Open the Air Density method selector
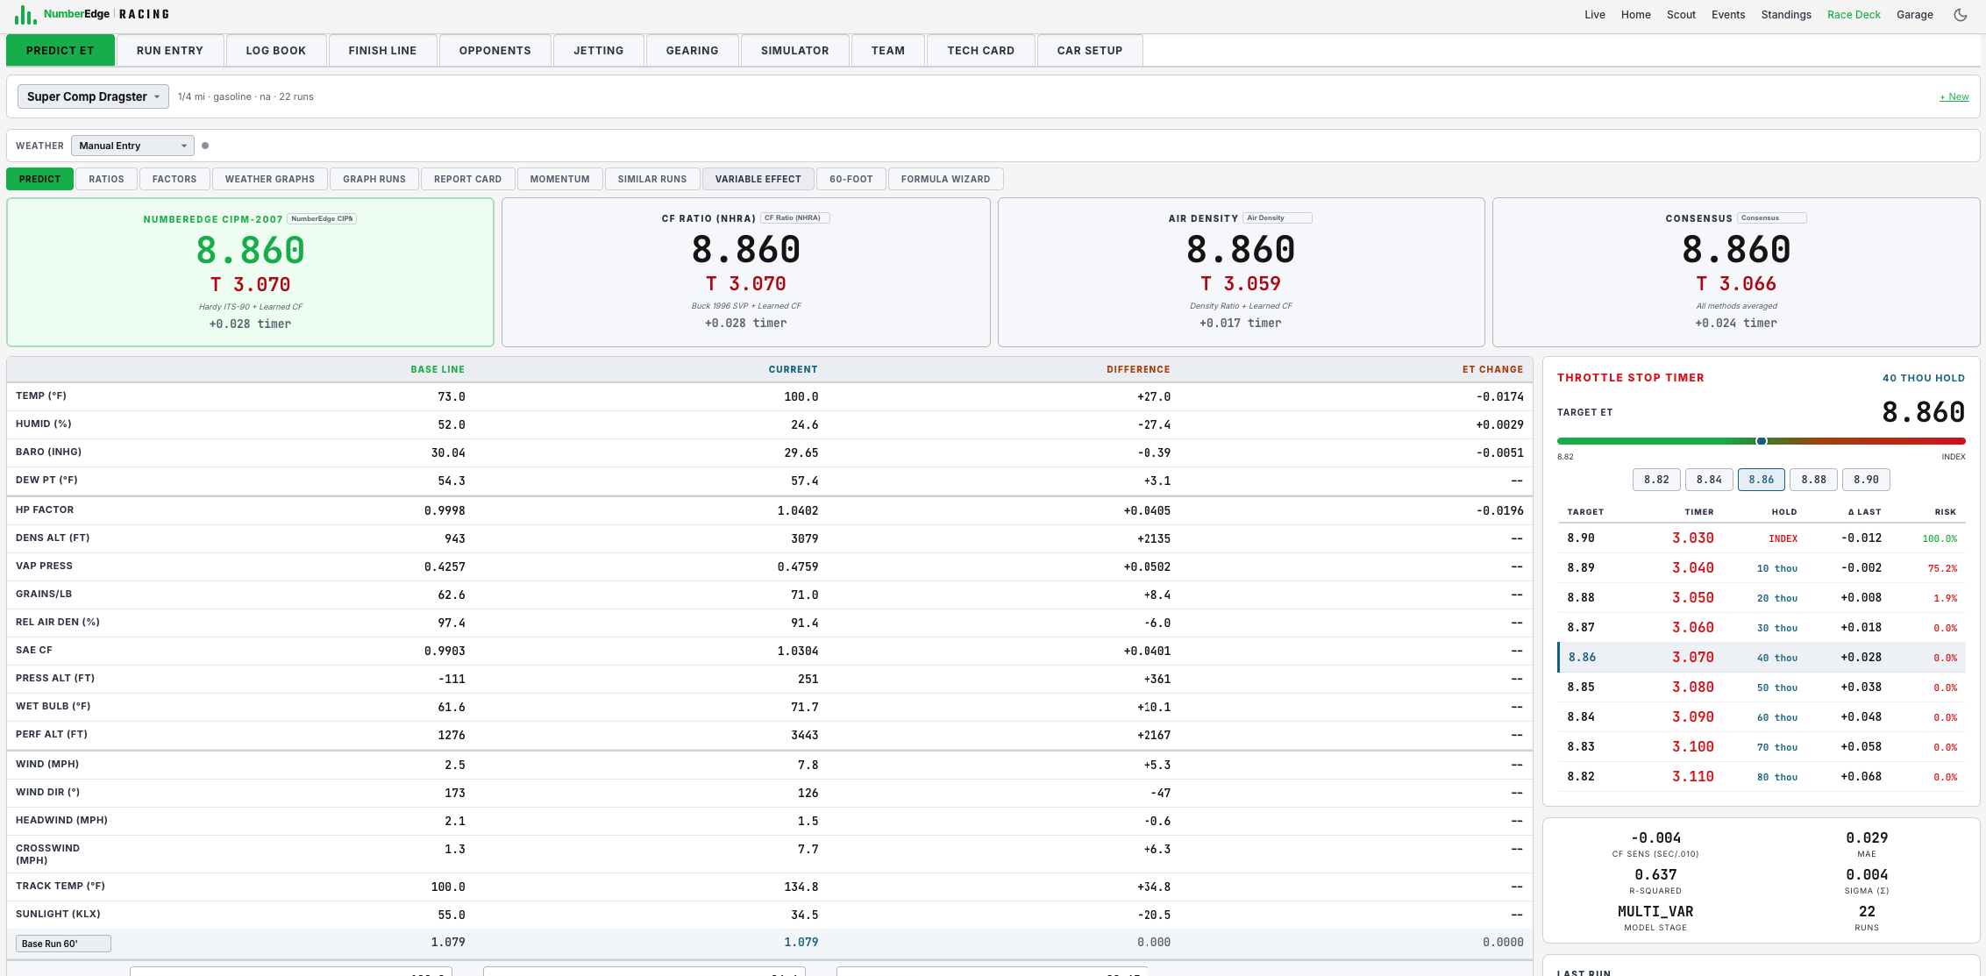The height and width of the screenshot is (976, 1986). coord(1278,218)
